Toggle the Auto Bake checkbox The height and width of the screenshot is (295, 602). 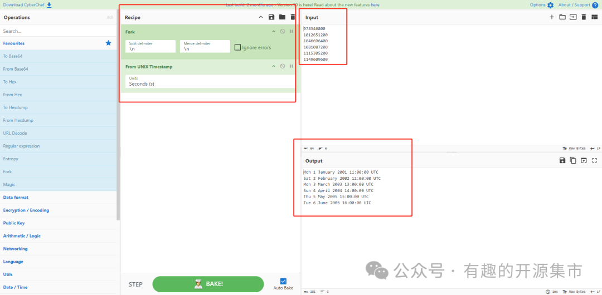pyautogui.click(x=283, y=281)
